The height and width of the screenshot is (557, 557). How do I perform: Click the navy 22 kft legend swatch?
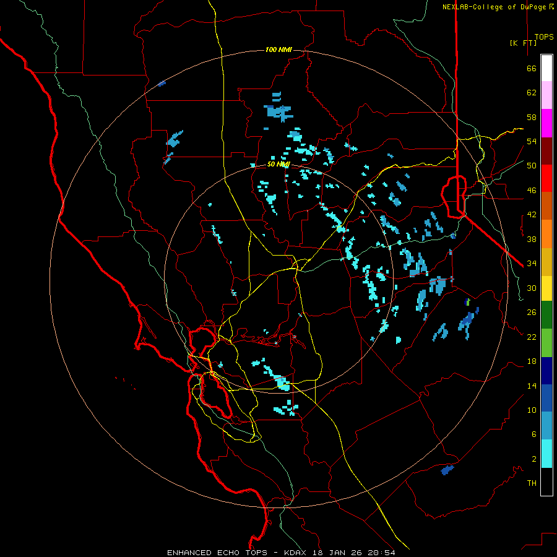point(546,371)
